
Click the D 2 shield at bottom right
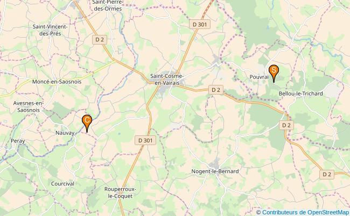[x=327, y=175]
